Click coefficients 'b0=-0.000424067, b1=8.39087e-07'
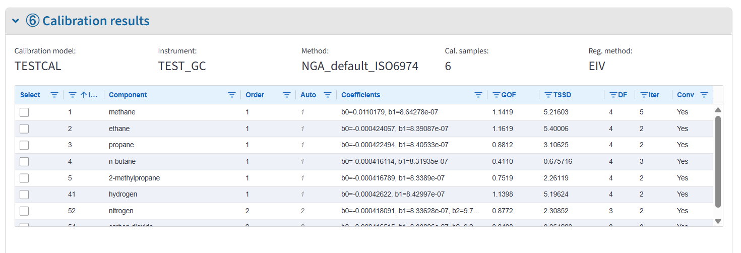Image resolution: width=741 pixels, height=253 pixels. coord(395,129)
